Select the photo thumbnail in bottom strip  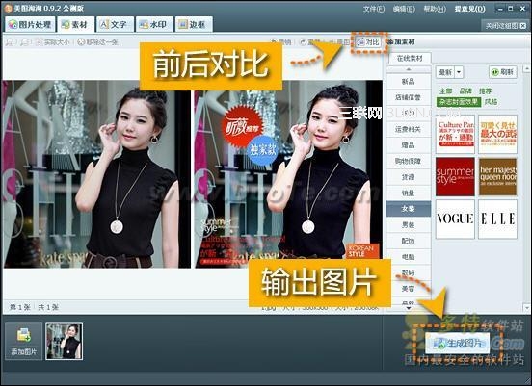click(65, 341)
